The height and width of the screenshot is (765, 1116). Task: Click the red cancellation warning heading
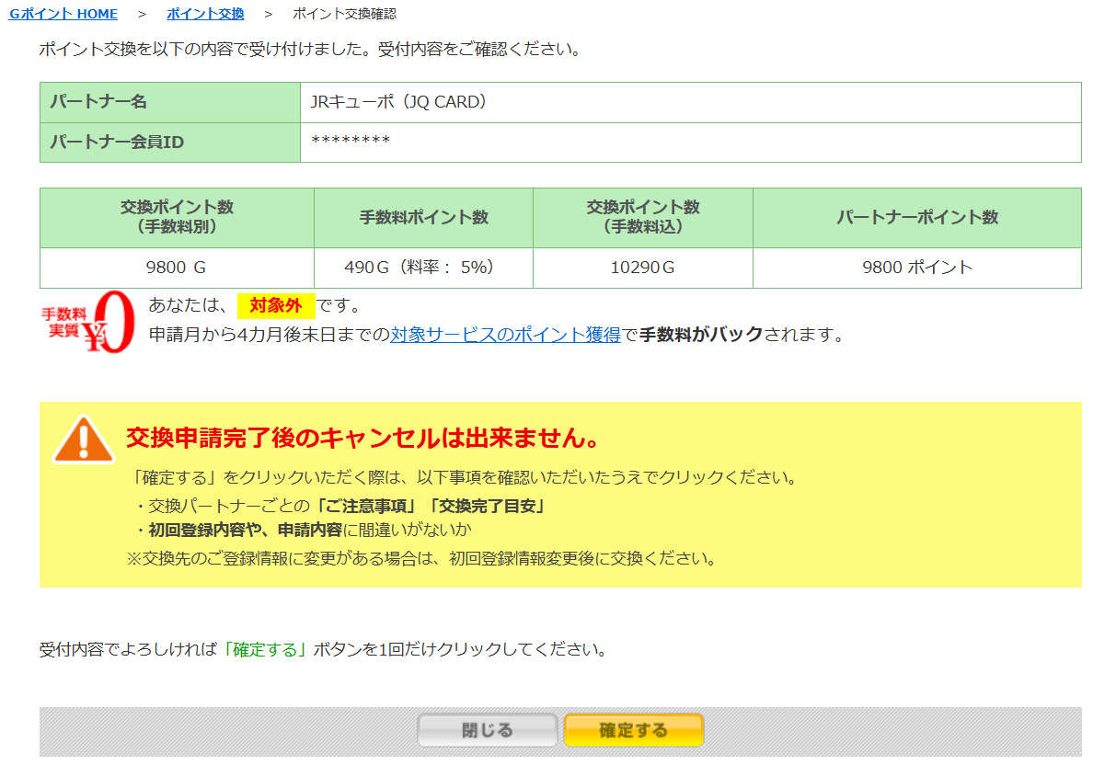click(x=362, y=439)
